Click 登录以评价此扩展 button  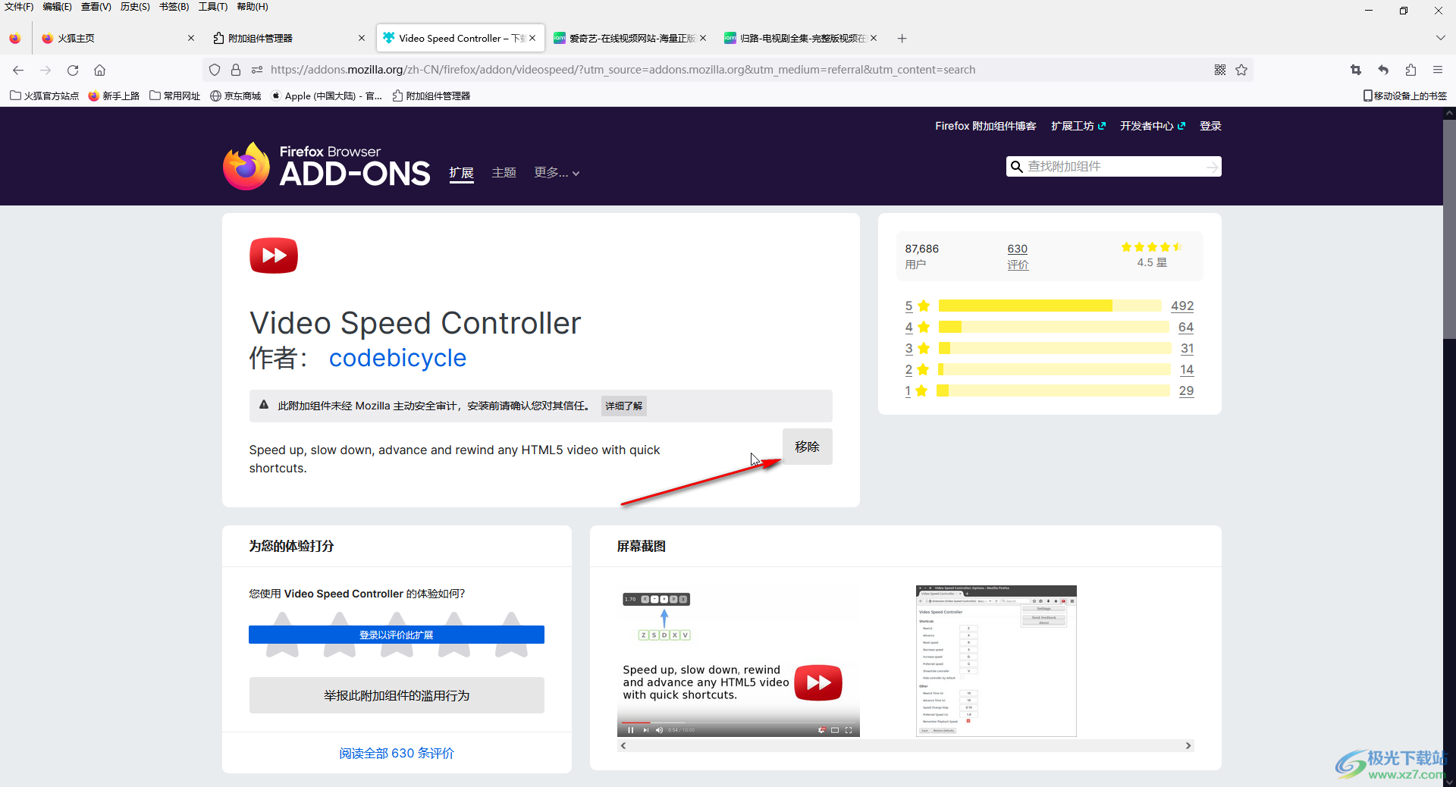397,635
